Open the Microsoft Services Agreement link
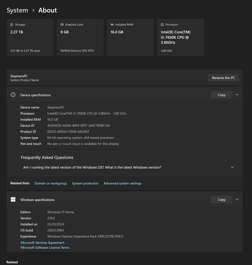The image size is (252, 265). click(43, 243)
